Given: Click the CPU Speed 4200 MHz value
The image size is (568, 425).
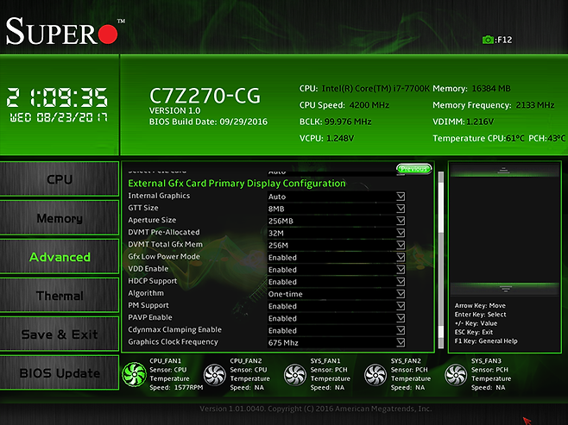Looking at the screenshot, I should (x=369, y=105).
